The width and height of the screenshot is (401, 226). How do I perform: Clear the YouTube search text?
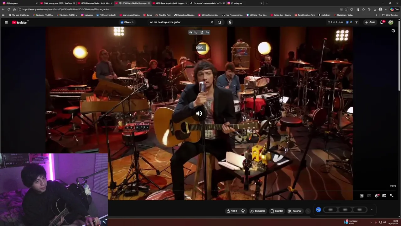point(212,22)
